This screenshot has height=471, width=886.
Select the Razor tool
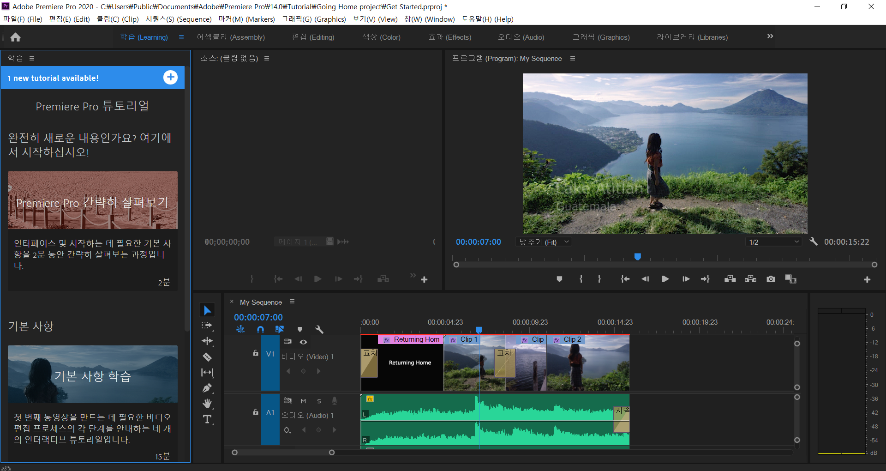click(x=207, y=357)
